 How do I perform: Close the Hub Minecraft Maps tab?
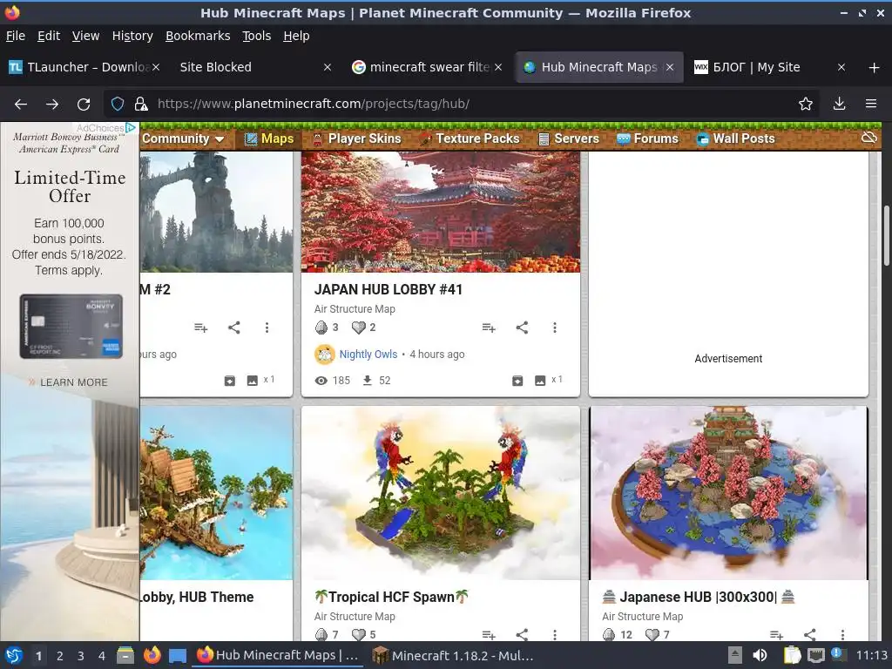(670, 67)
